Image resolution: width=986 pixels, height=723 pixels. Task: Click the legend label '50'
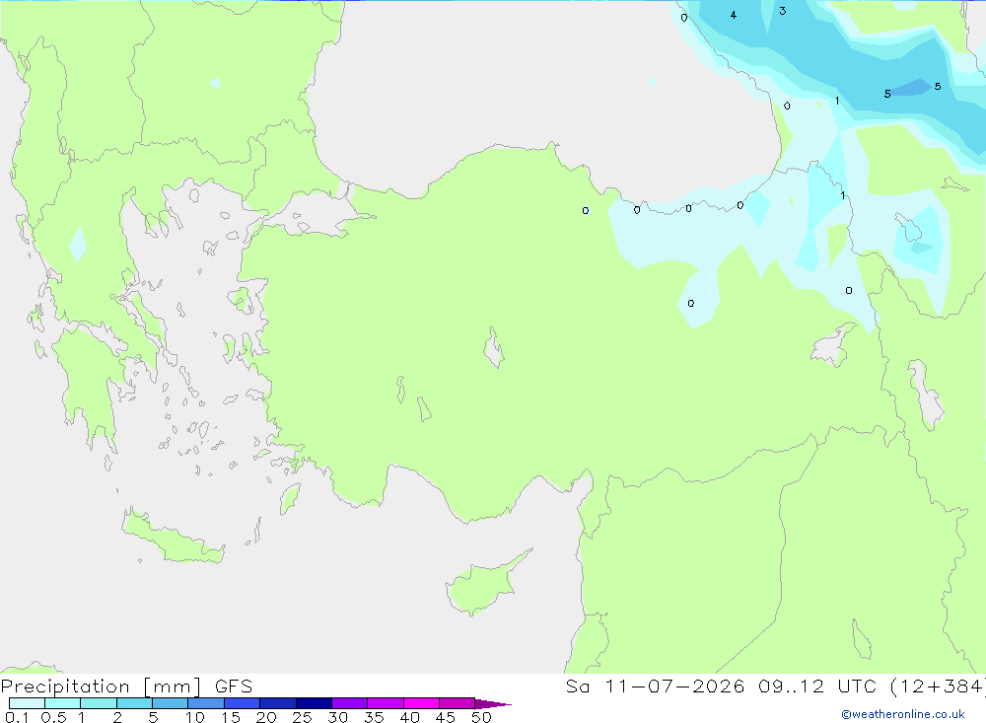(482, 717)
